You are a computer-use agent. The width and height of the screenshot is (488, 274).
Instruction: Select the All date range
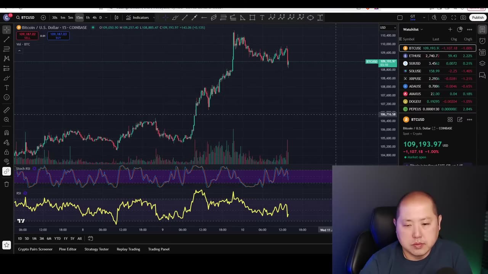79,239
